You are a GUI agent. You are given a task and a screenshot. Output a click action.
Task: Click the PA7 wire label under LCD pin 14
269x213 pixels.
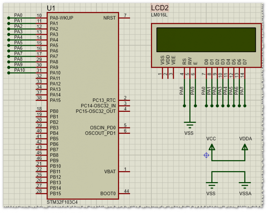(x=242, y=91)
